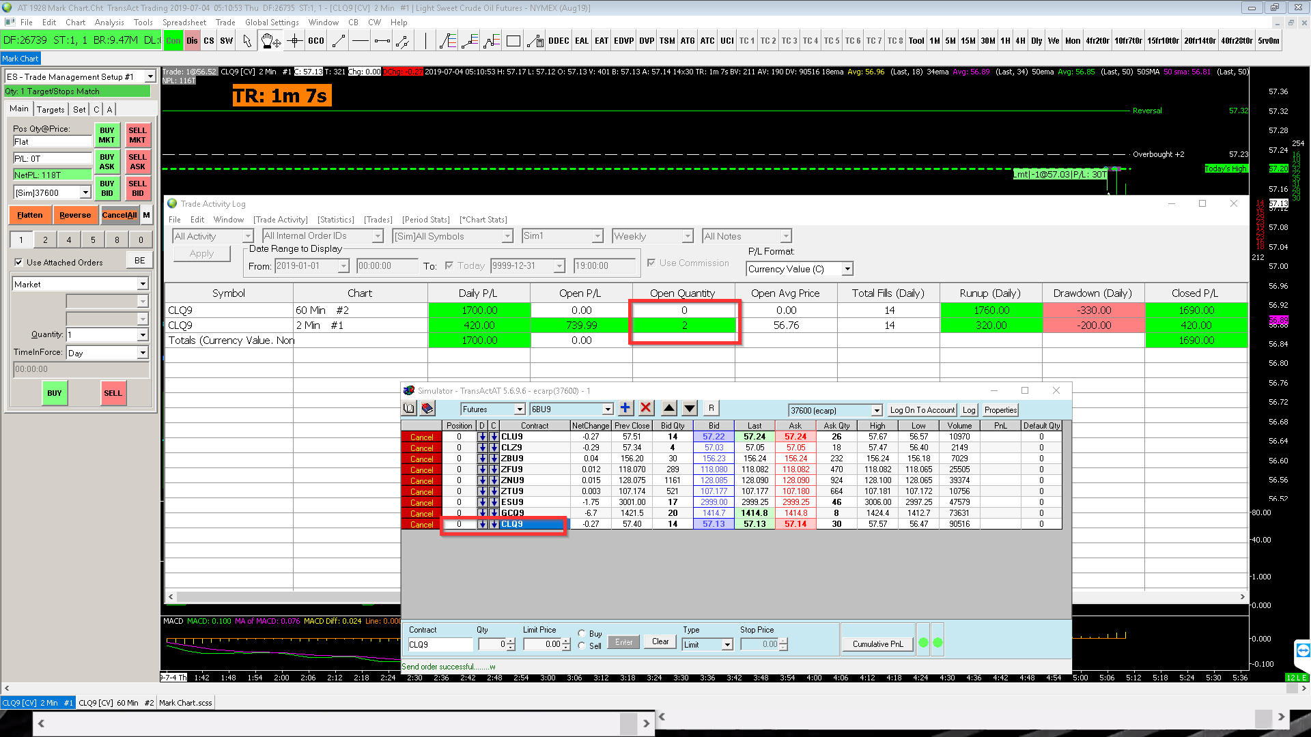
Task: Select the horizontal line drawing tool
Action: pyautogui.click(x=361, y=41)
